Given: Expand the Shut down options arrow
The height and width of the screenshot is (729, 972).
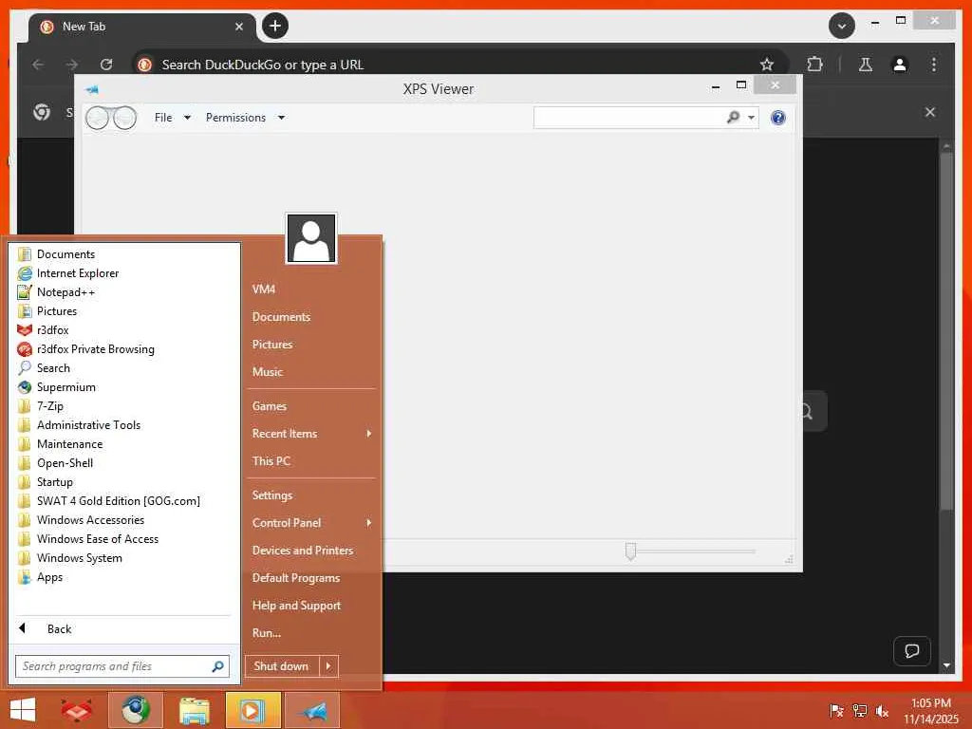Looking at the screenshot, I should click(x=328, y=666).
